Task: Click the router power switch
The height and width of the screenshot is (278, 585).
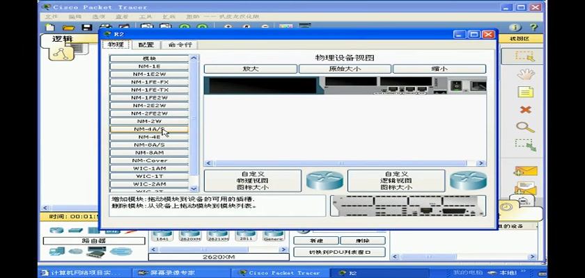Action: (456, 85)
